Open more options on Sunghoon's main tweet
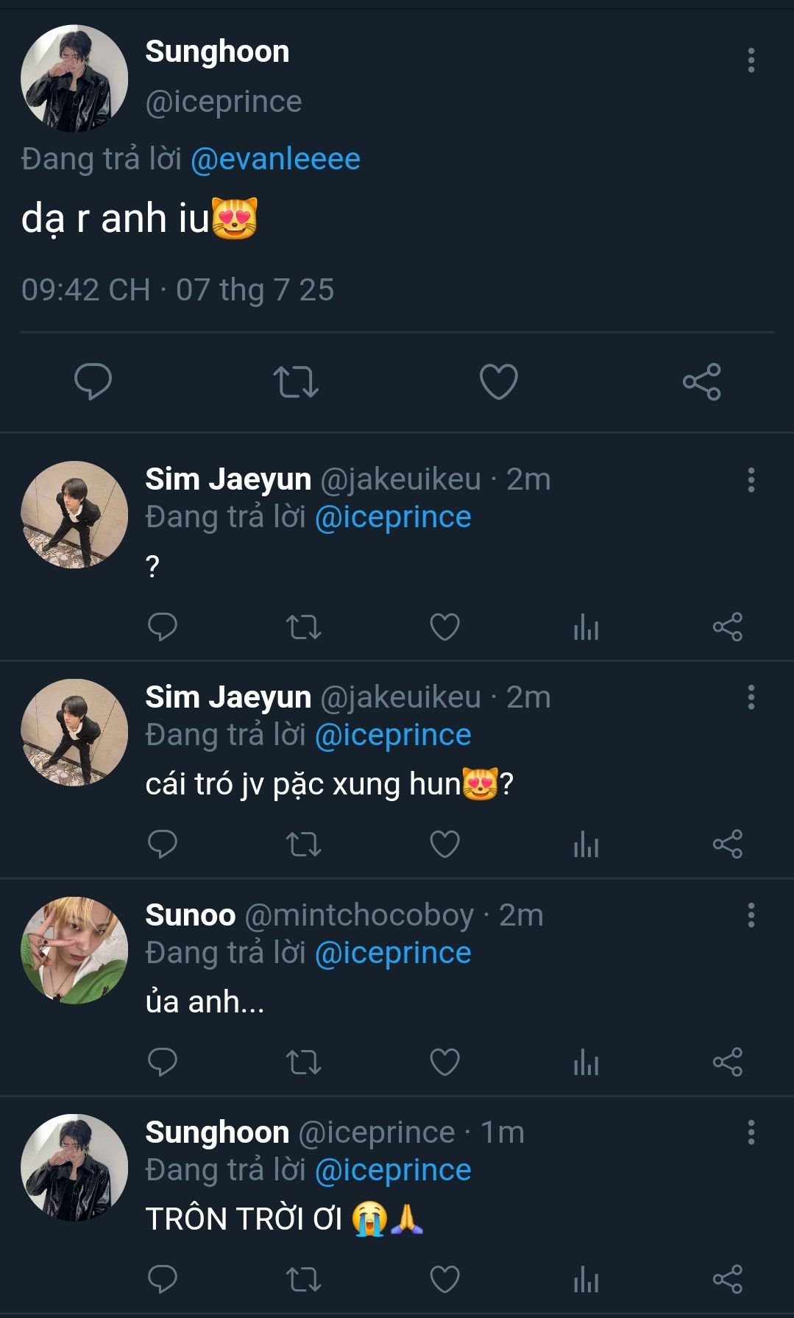Screen dimensions: 794x1318 (x=751, y=60)
